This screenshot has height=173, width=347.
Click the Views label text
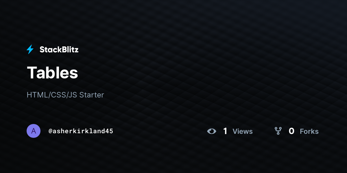click(243, 131)
